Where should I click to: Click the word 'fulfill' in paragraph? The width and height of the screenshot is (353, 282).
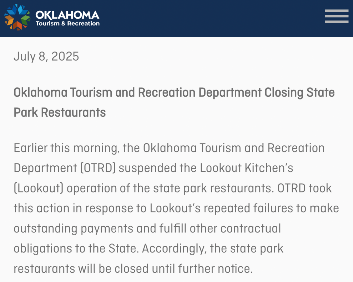coord(173,228)
